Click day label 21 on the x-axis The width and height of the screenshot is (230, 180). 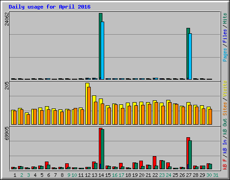tap(148, 175)
